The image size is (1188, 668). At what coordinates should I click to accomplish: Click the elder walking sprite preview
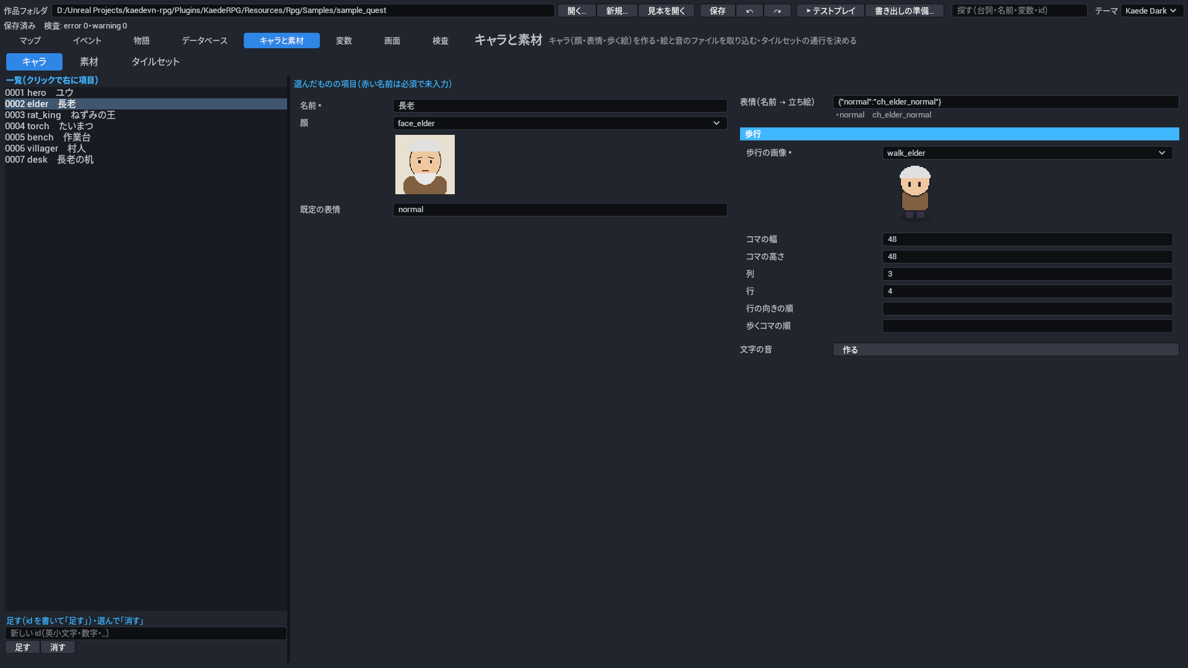point(915,193)
